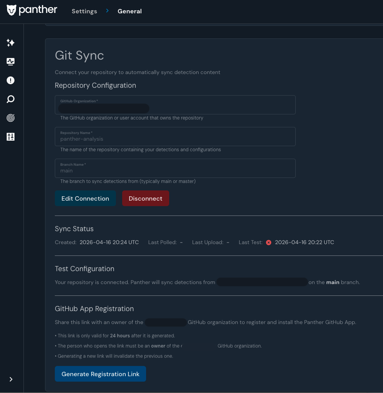Click the breadcrumb chevron separator
The height and width of the screenshot is (393, 383).
point(107,11)
